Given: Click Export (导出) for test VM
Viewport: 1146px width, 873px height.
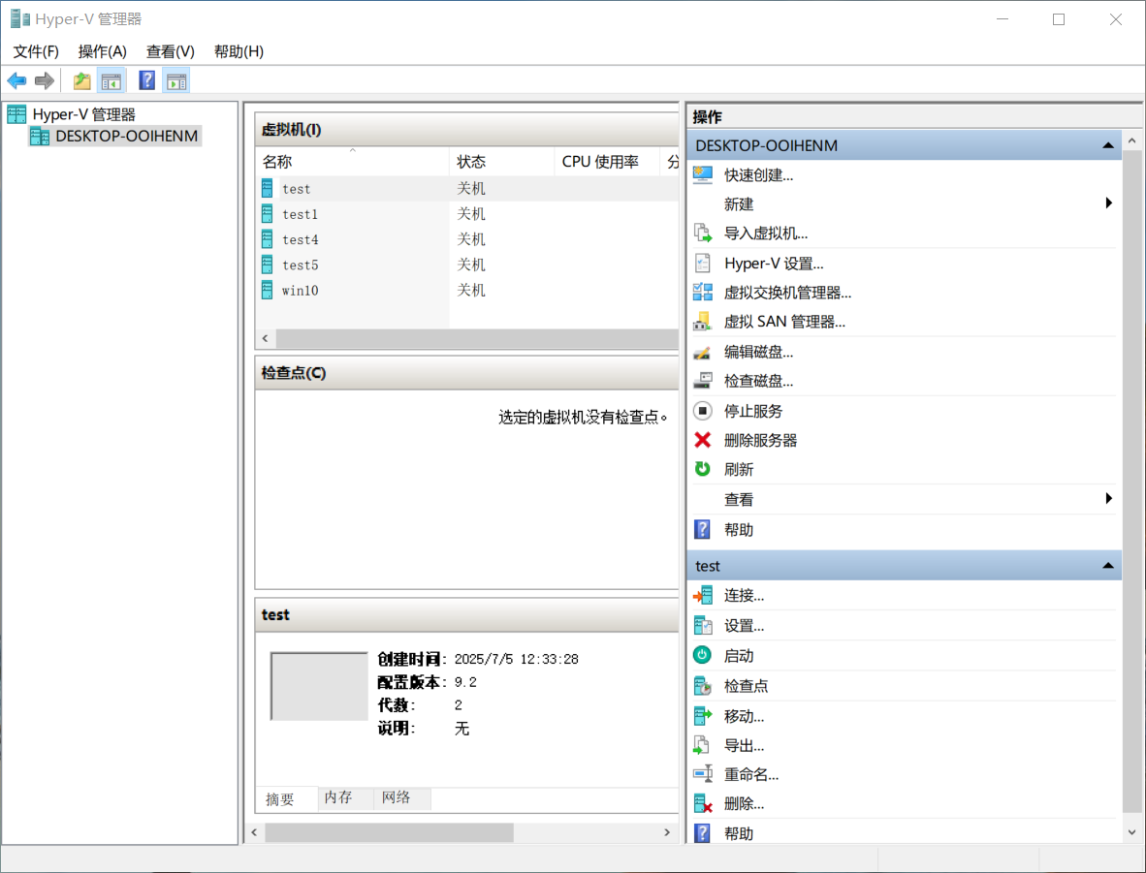Looking at the screenshot, I should [744, 746].
